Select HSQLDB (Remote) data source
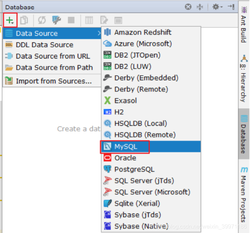 click(x=151, y=135)
